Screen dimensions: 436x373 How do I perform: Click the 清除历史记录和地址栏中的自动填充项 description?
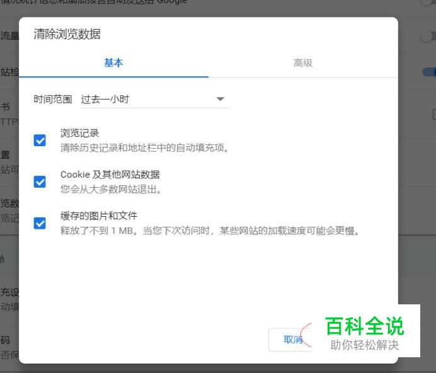coord(144,147)
